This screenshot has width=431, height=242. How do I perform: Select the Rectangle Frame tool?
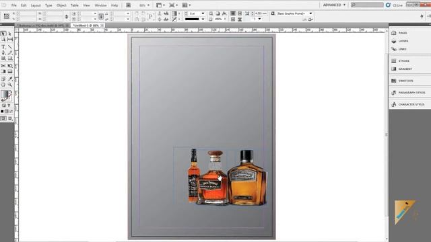pyautogui.click(x=3, y=58)
